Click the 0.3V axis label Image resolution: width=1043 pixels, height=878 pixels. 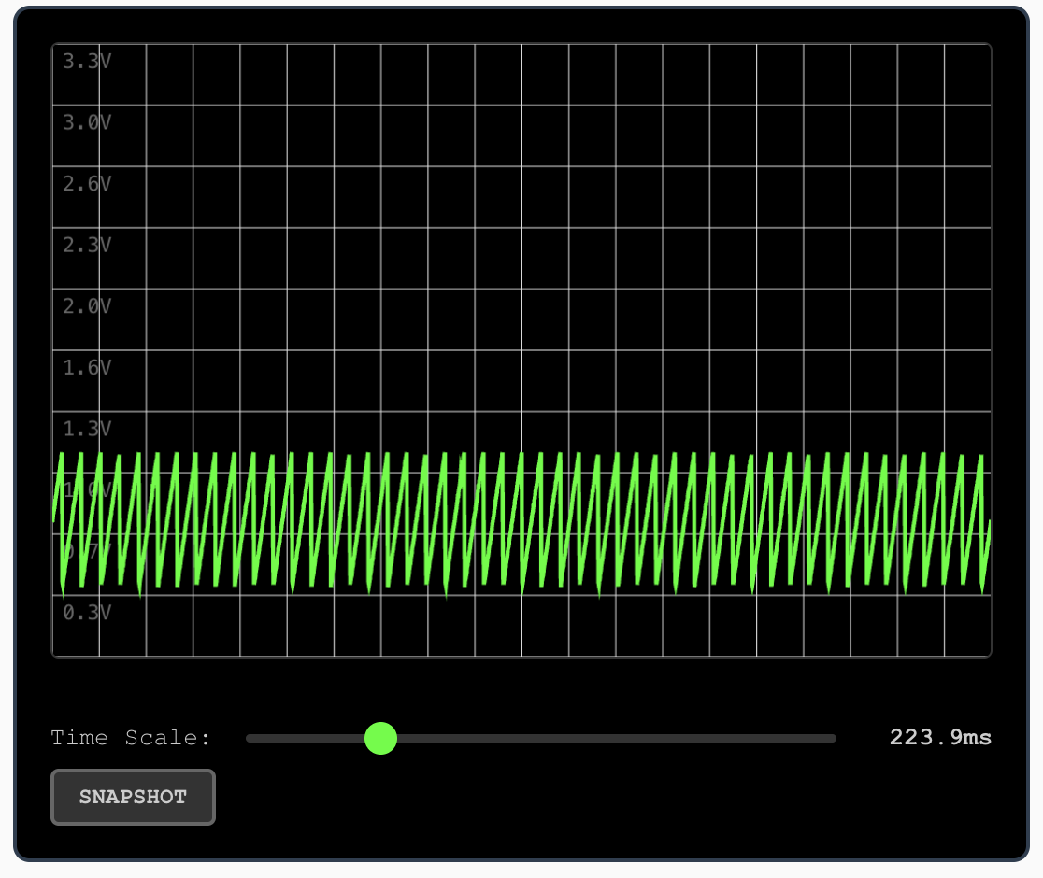(87, 612)
